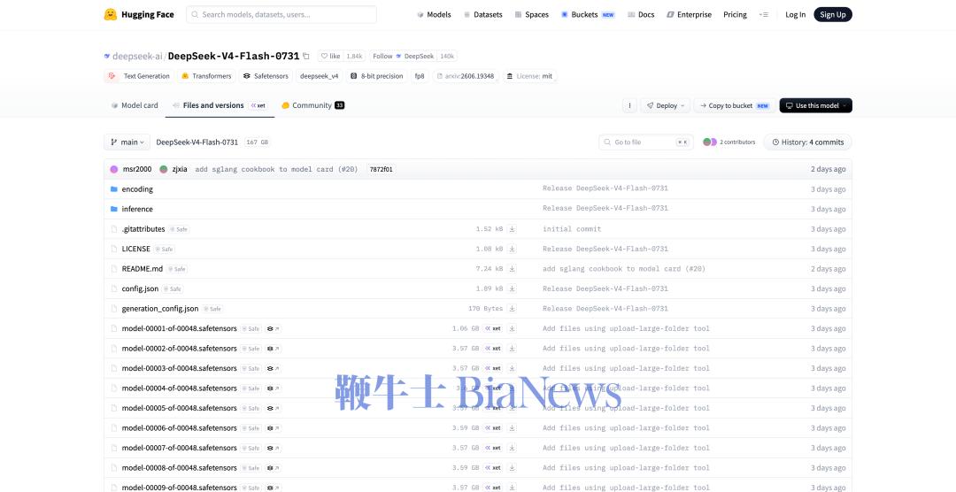
Task: Click the Safetensors tag
Action: [x=266, y=76]
